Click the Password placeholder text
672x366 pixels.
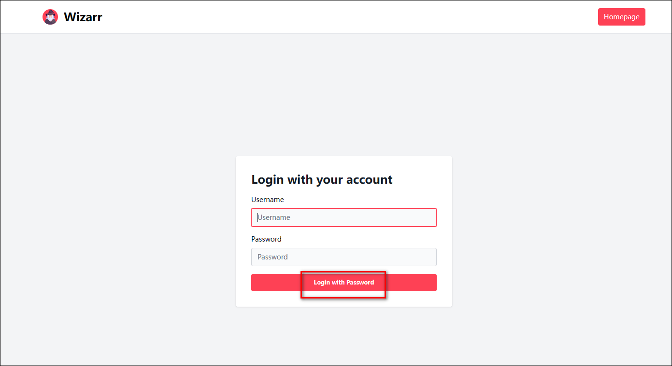[272, 257]
